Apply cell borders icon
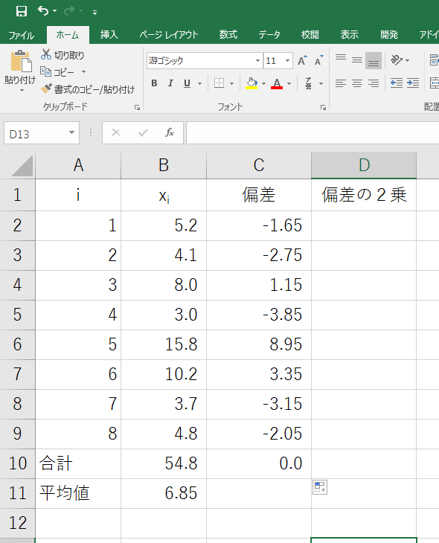This screenshot has width=439, height=543. pyautogui.click(x=219, y=83)
